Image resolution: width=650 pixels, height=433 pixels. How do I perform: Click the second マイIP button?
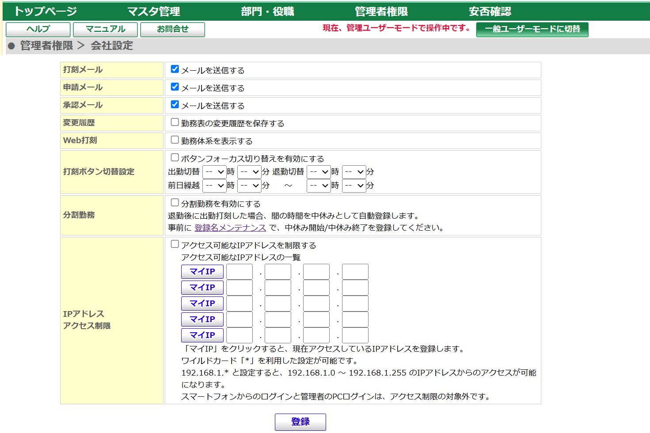pyautogui.click(x=202, y=288)
